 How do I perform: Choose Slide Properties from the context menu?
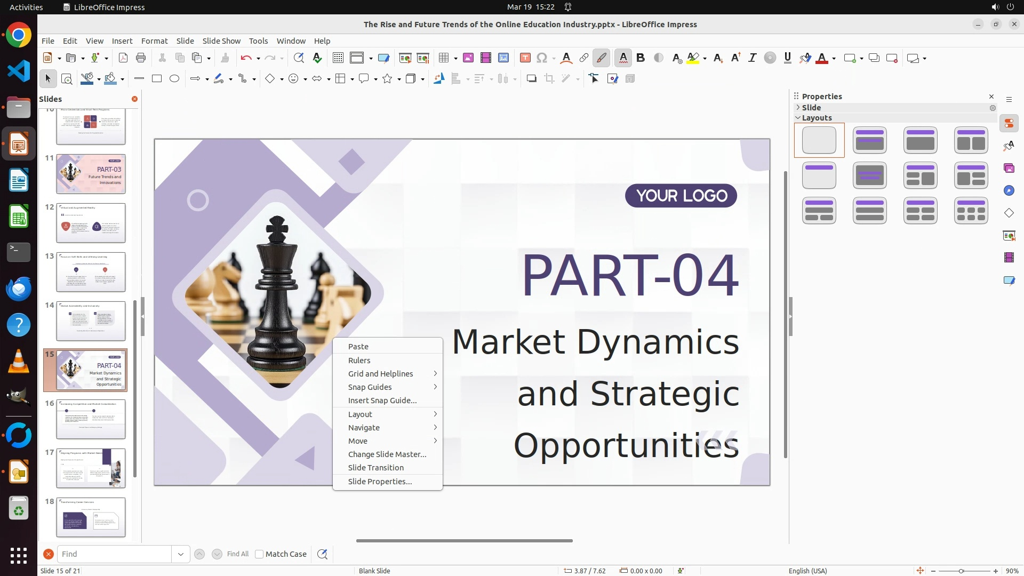[x=380, y=482]
